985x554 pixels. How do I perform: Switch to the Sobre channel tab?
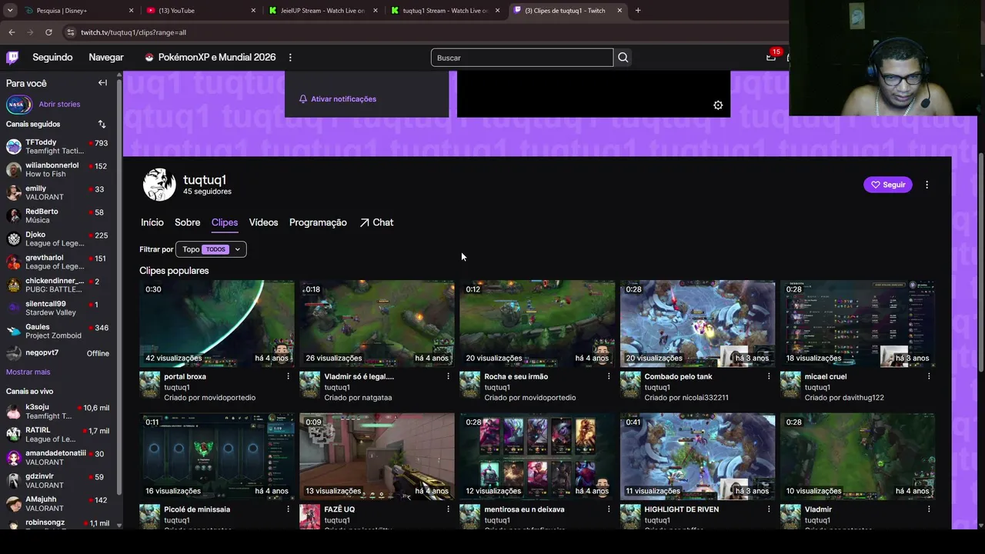click(187, 222)
